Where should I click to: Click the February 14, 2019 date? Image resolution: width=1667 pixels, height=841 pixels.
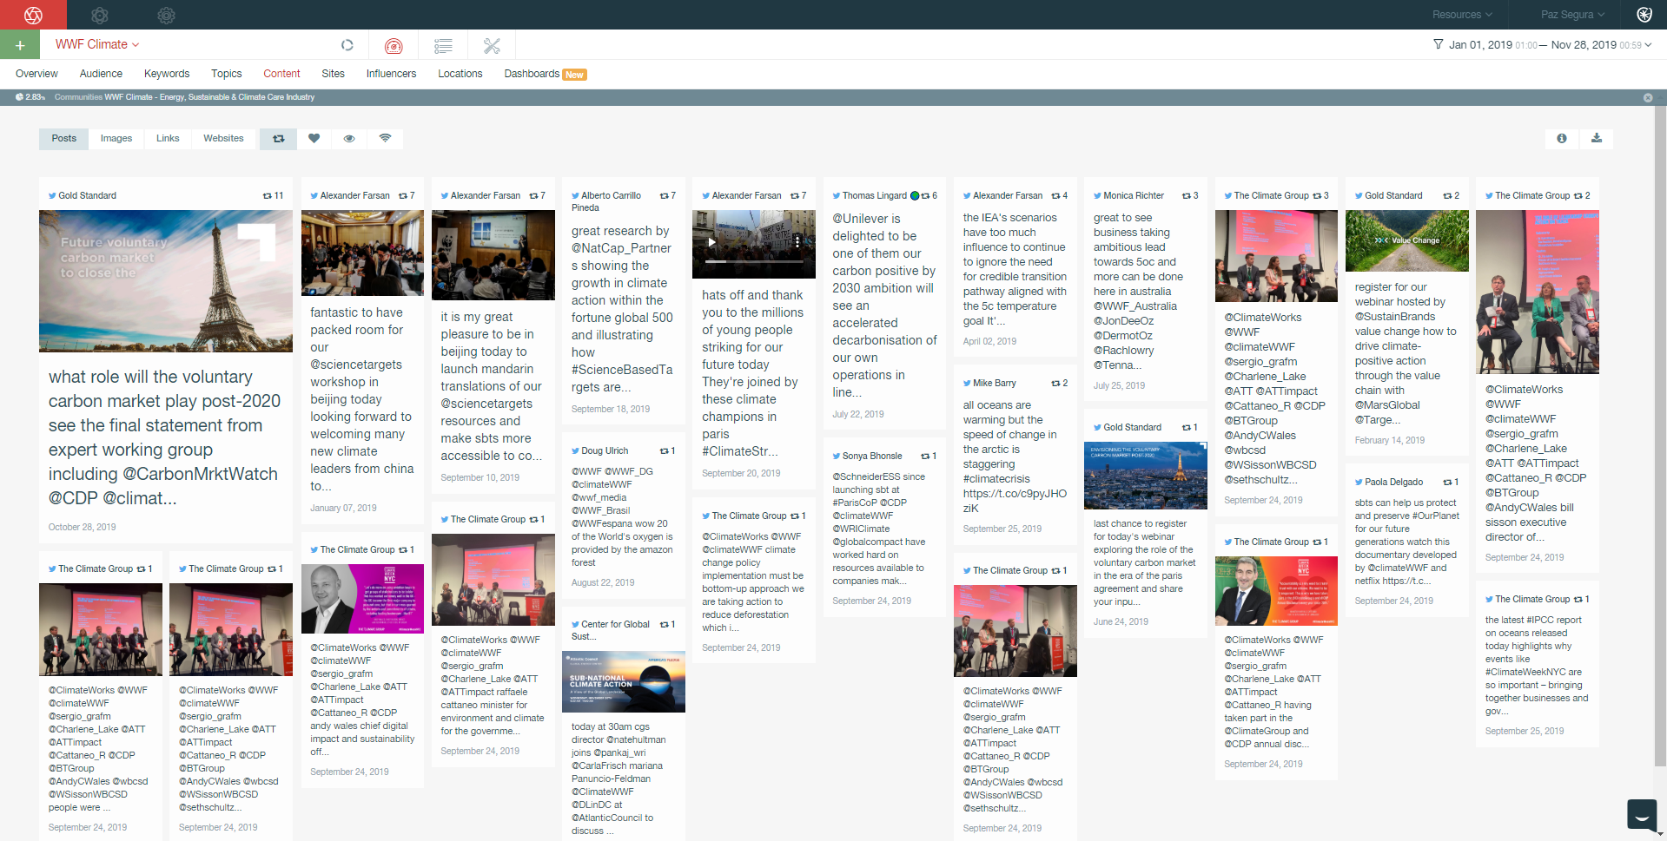[x=1389, y=441]
